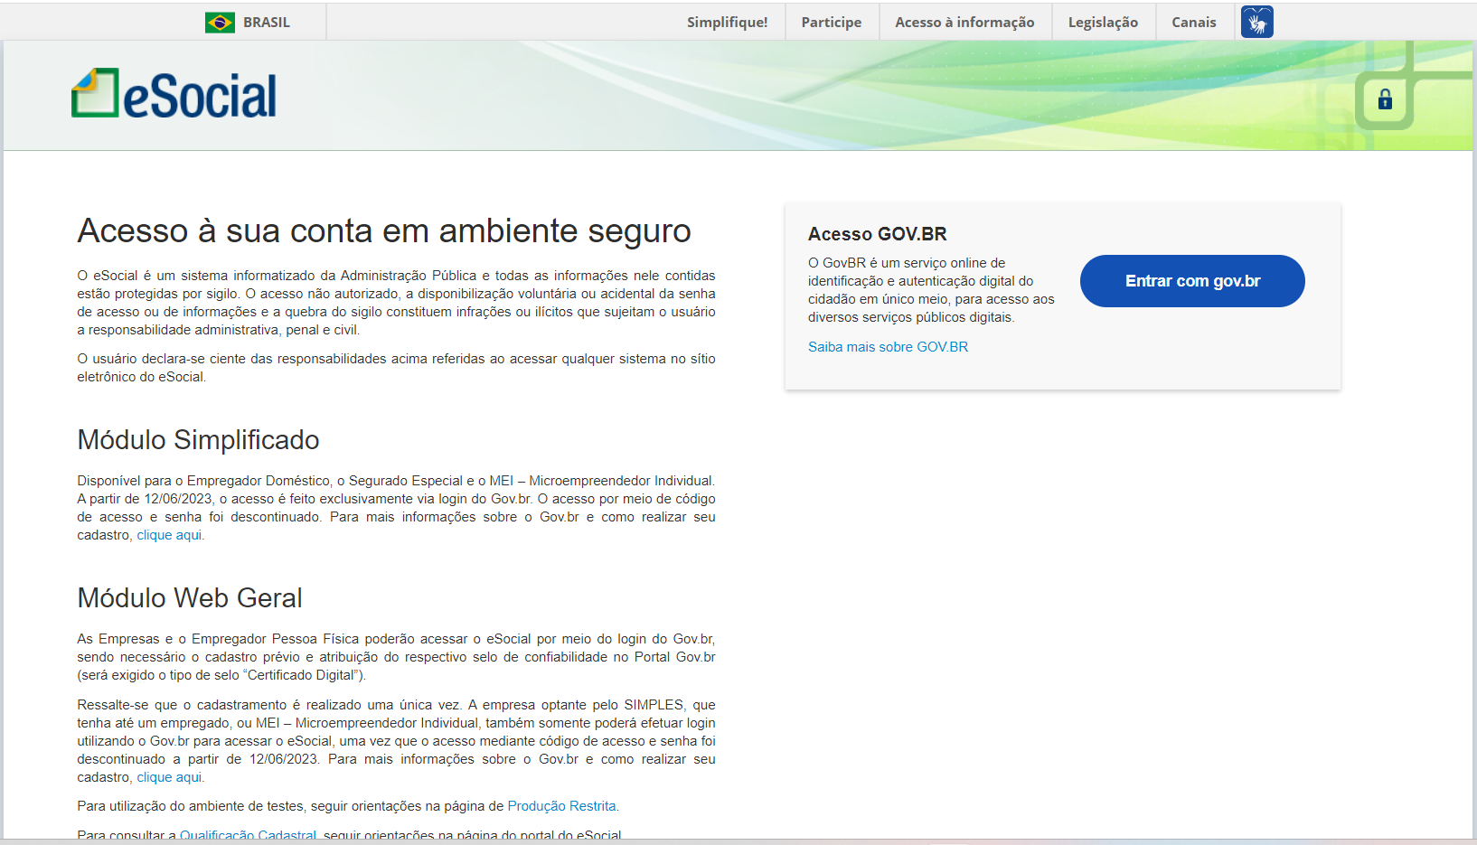Click the paragraph starting 'Ressalte-se que o cadastramento'
Screen dimensions: 1477x845
point(396,741)
